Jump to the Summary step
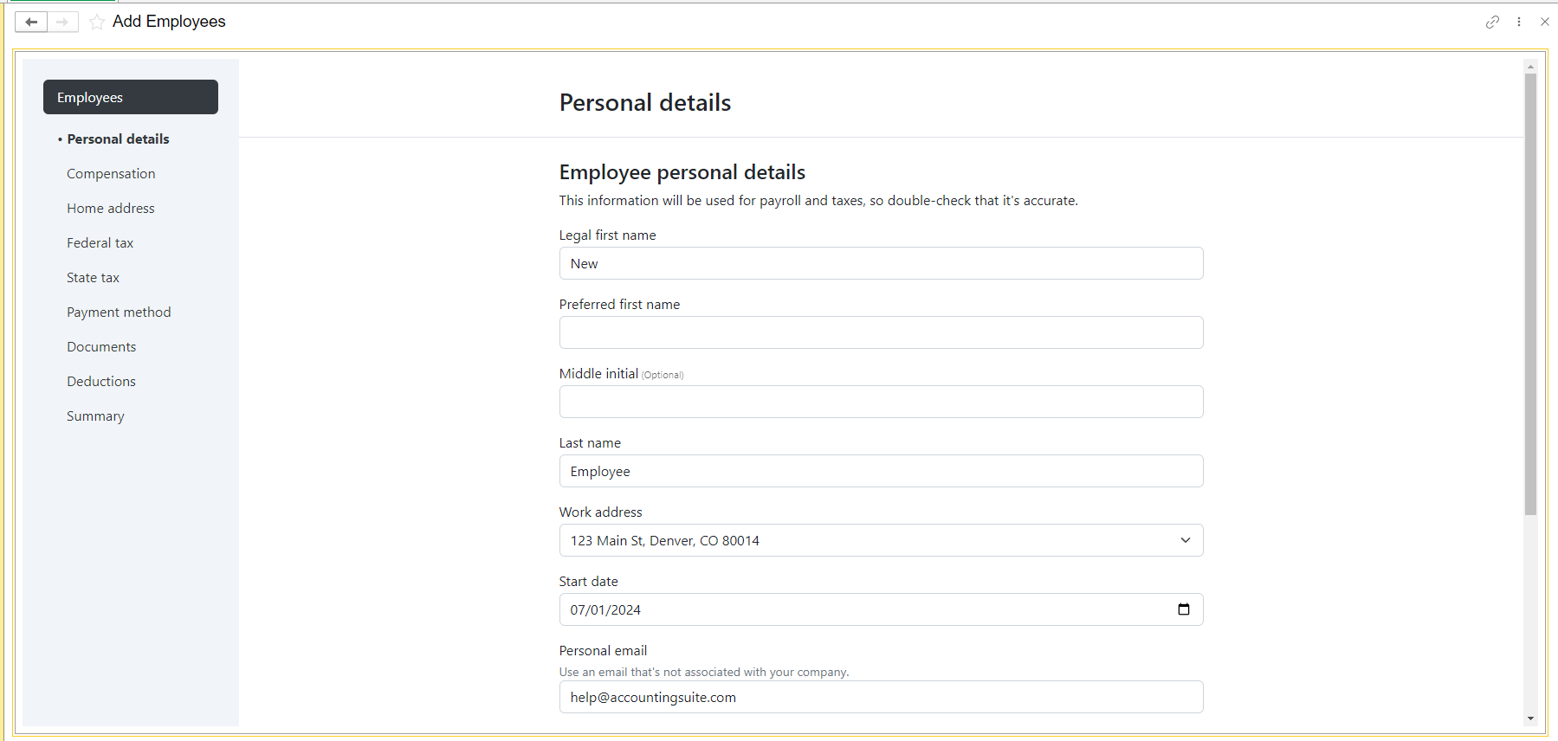The width and height of the screenshot is (1558, 741). 95,416
